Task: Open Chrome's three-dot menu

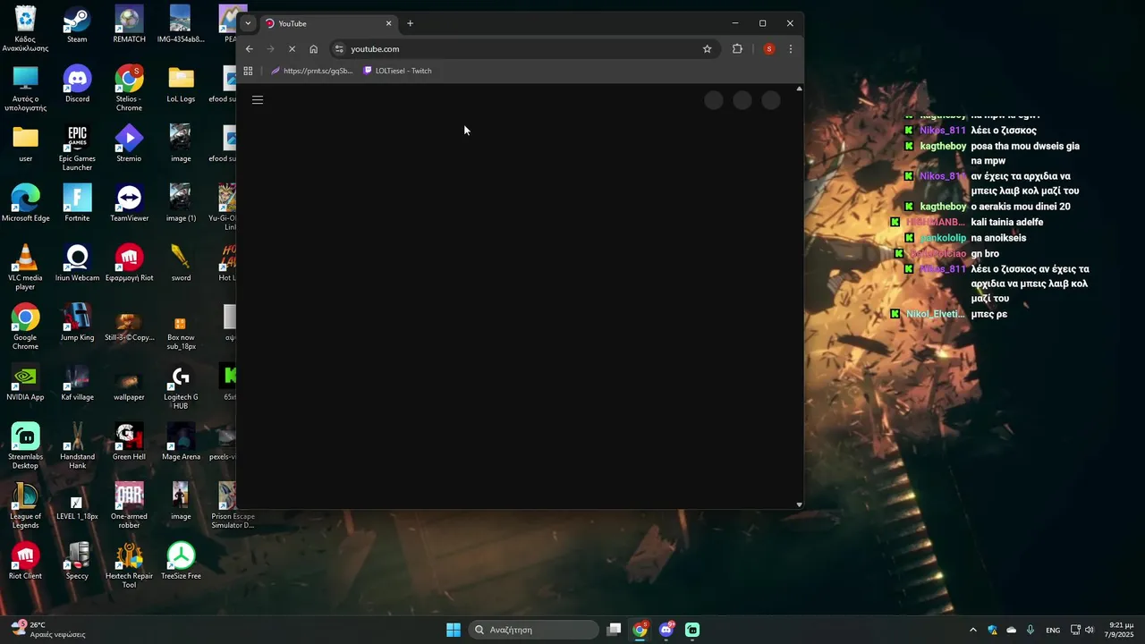Action: (x=791, y=49)
